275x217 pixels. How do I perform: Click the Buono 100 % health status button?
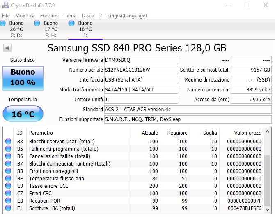click(x=23, y=78)
